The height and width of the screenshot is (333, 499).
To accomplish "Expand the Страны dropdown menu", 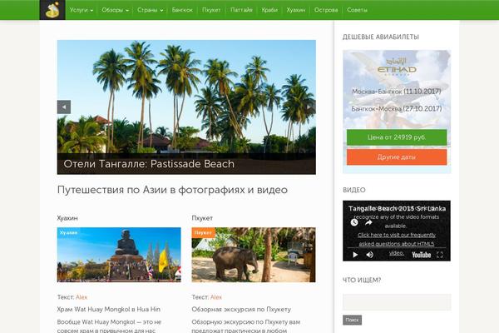I will [x=151, y=10].
